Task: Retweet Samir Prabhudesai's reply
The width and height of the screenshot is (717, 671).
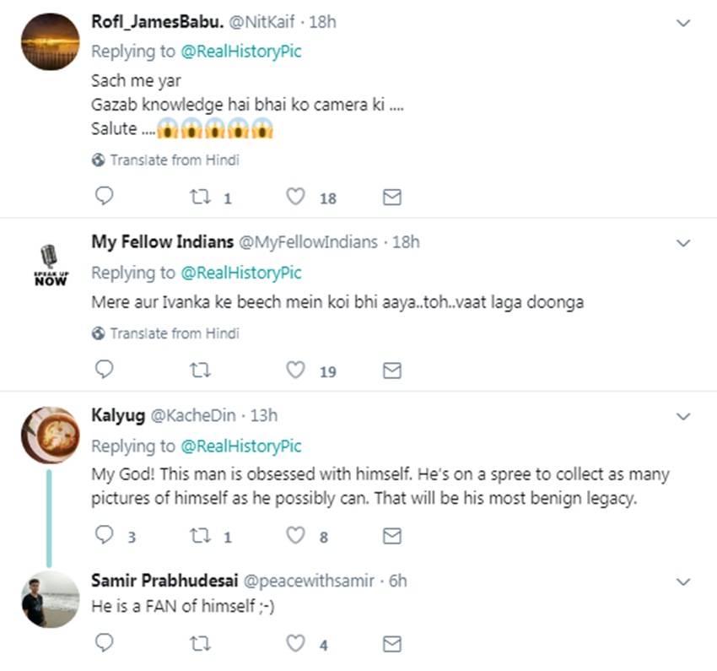Action: pyautogui.click(x=200, y=645)
